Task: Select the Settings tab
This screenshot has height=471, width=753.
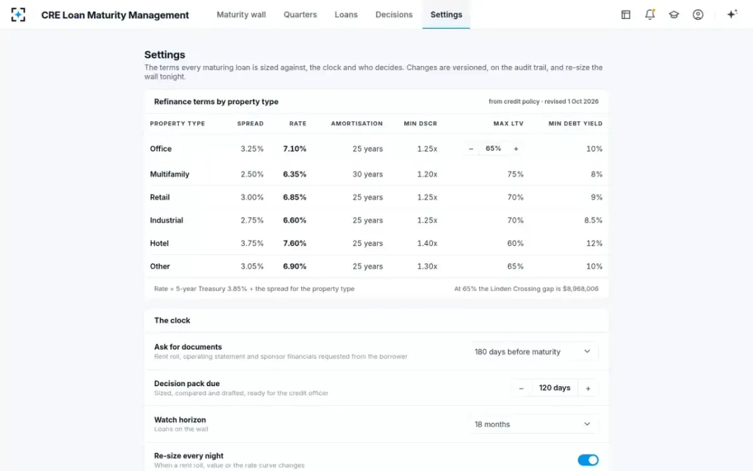Action: point(446,14)
